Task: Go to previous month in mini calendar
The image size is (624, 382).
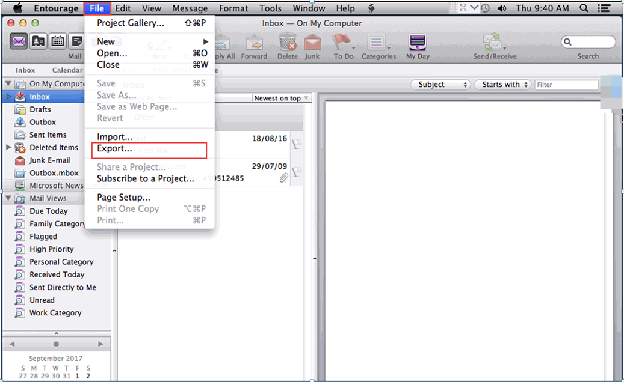Action: click(x=12, y=344)
